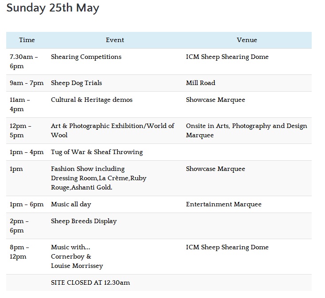Select Music with Cornerboy & Louise Morrissey
This screenshot has height=298, width=325.
click(x=77, y=256)
